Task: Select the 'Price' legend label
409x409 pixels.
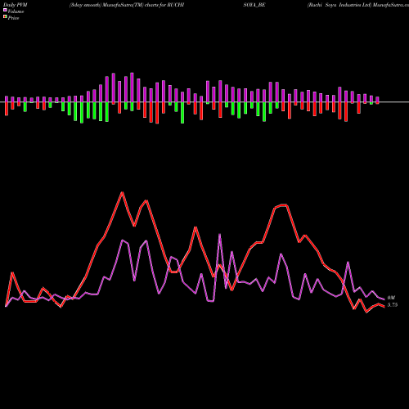Action: [x=13, y=18]
